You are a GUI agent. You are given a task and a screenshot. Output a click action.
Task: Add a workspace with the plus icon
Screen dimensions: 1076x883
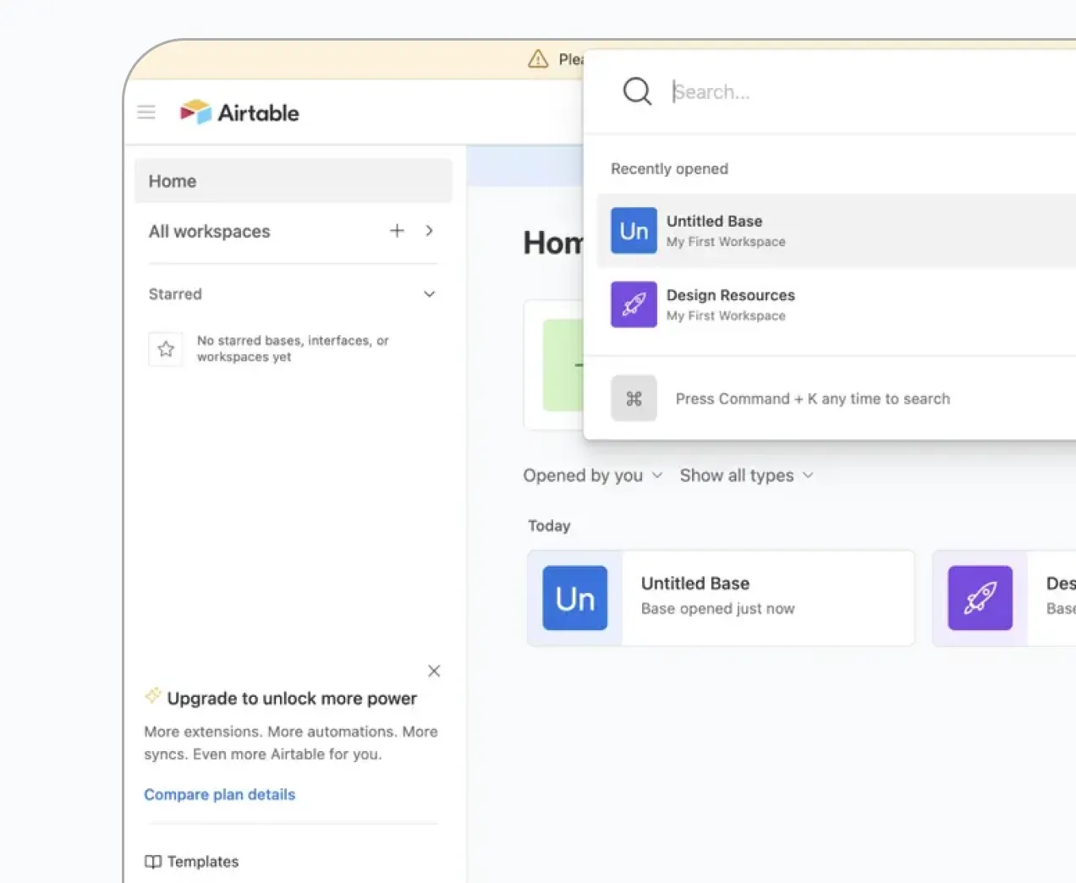(397, 231)
